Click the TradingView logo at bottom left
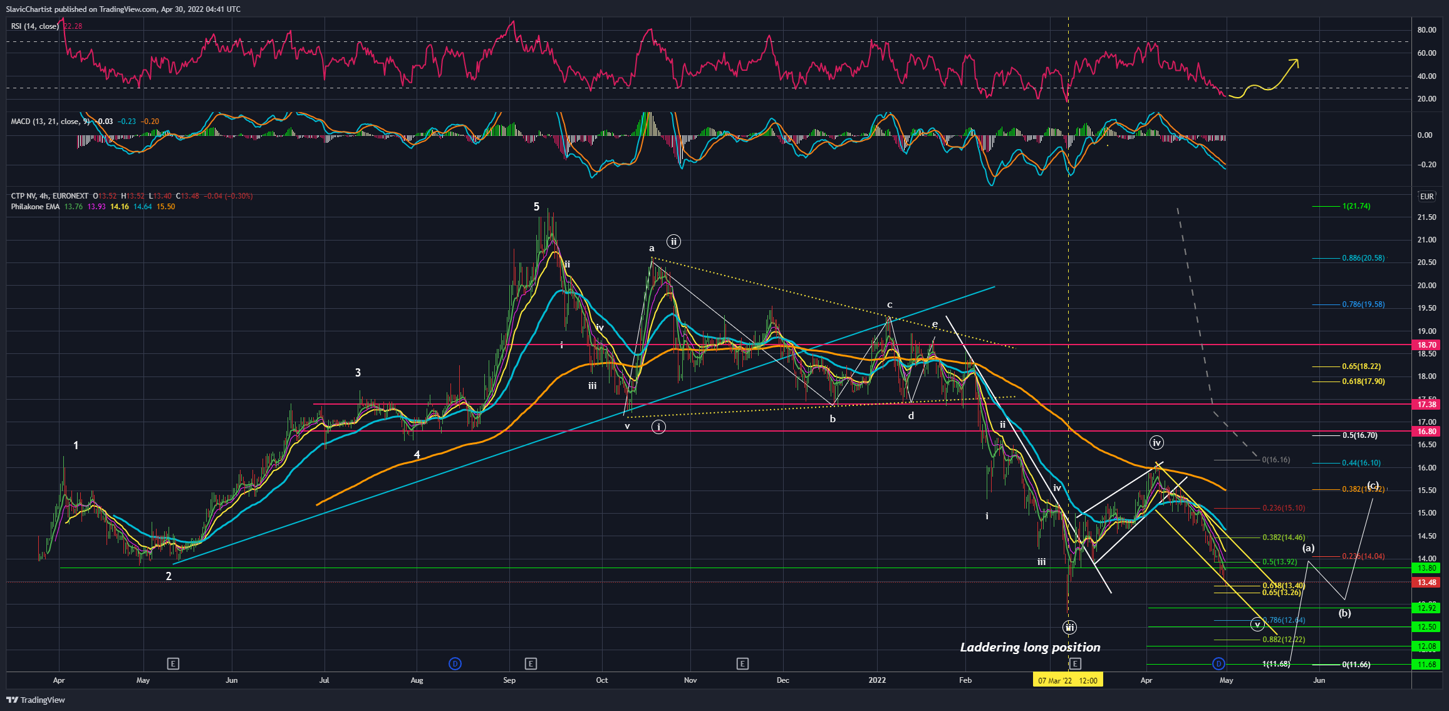This screenshot has width=1449, height=711. 36,700
